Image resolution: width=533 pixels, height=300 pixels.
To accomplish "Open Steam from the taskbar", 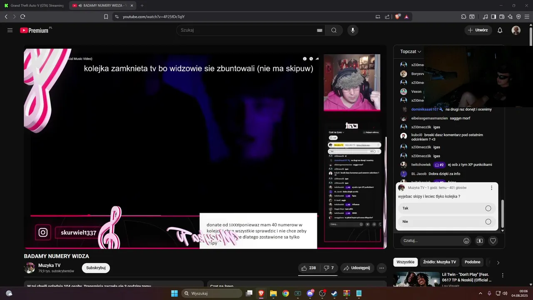I will (334, 293).
